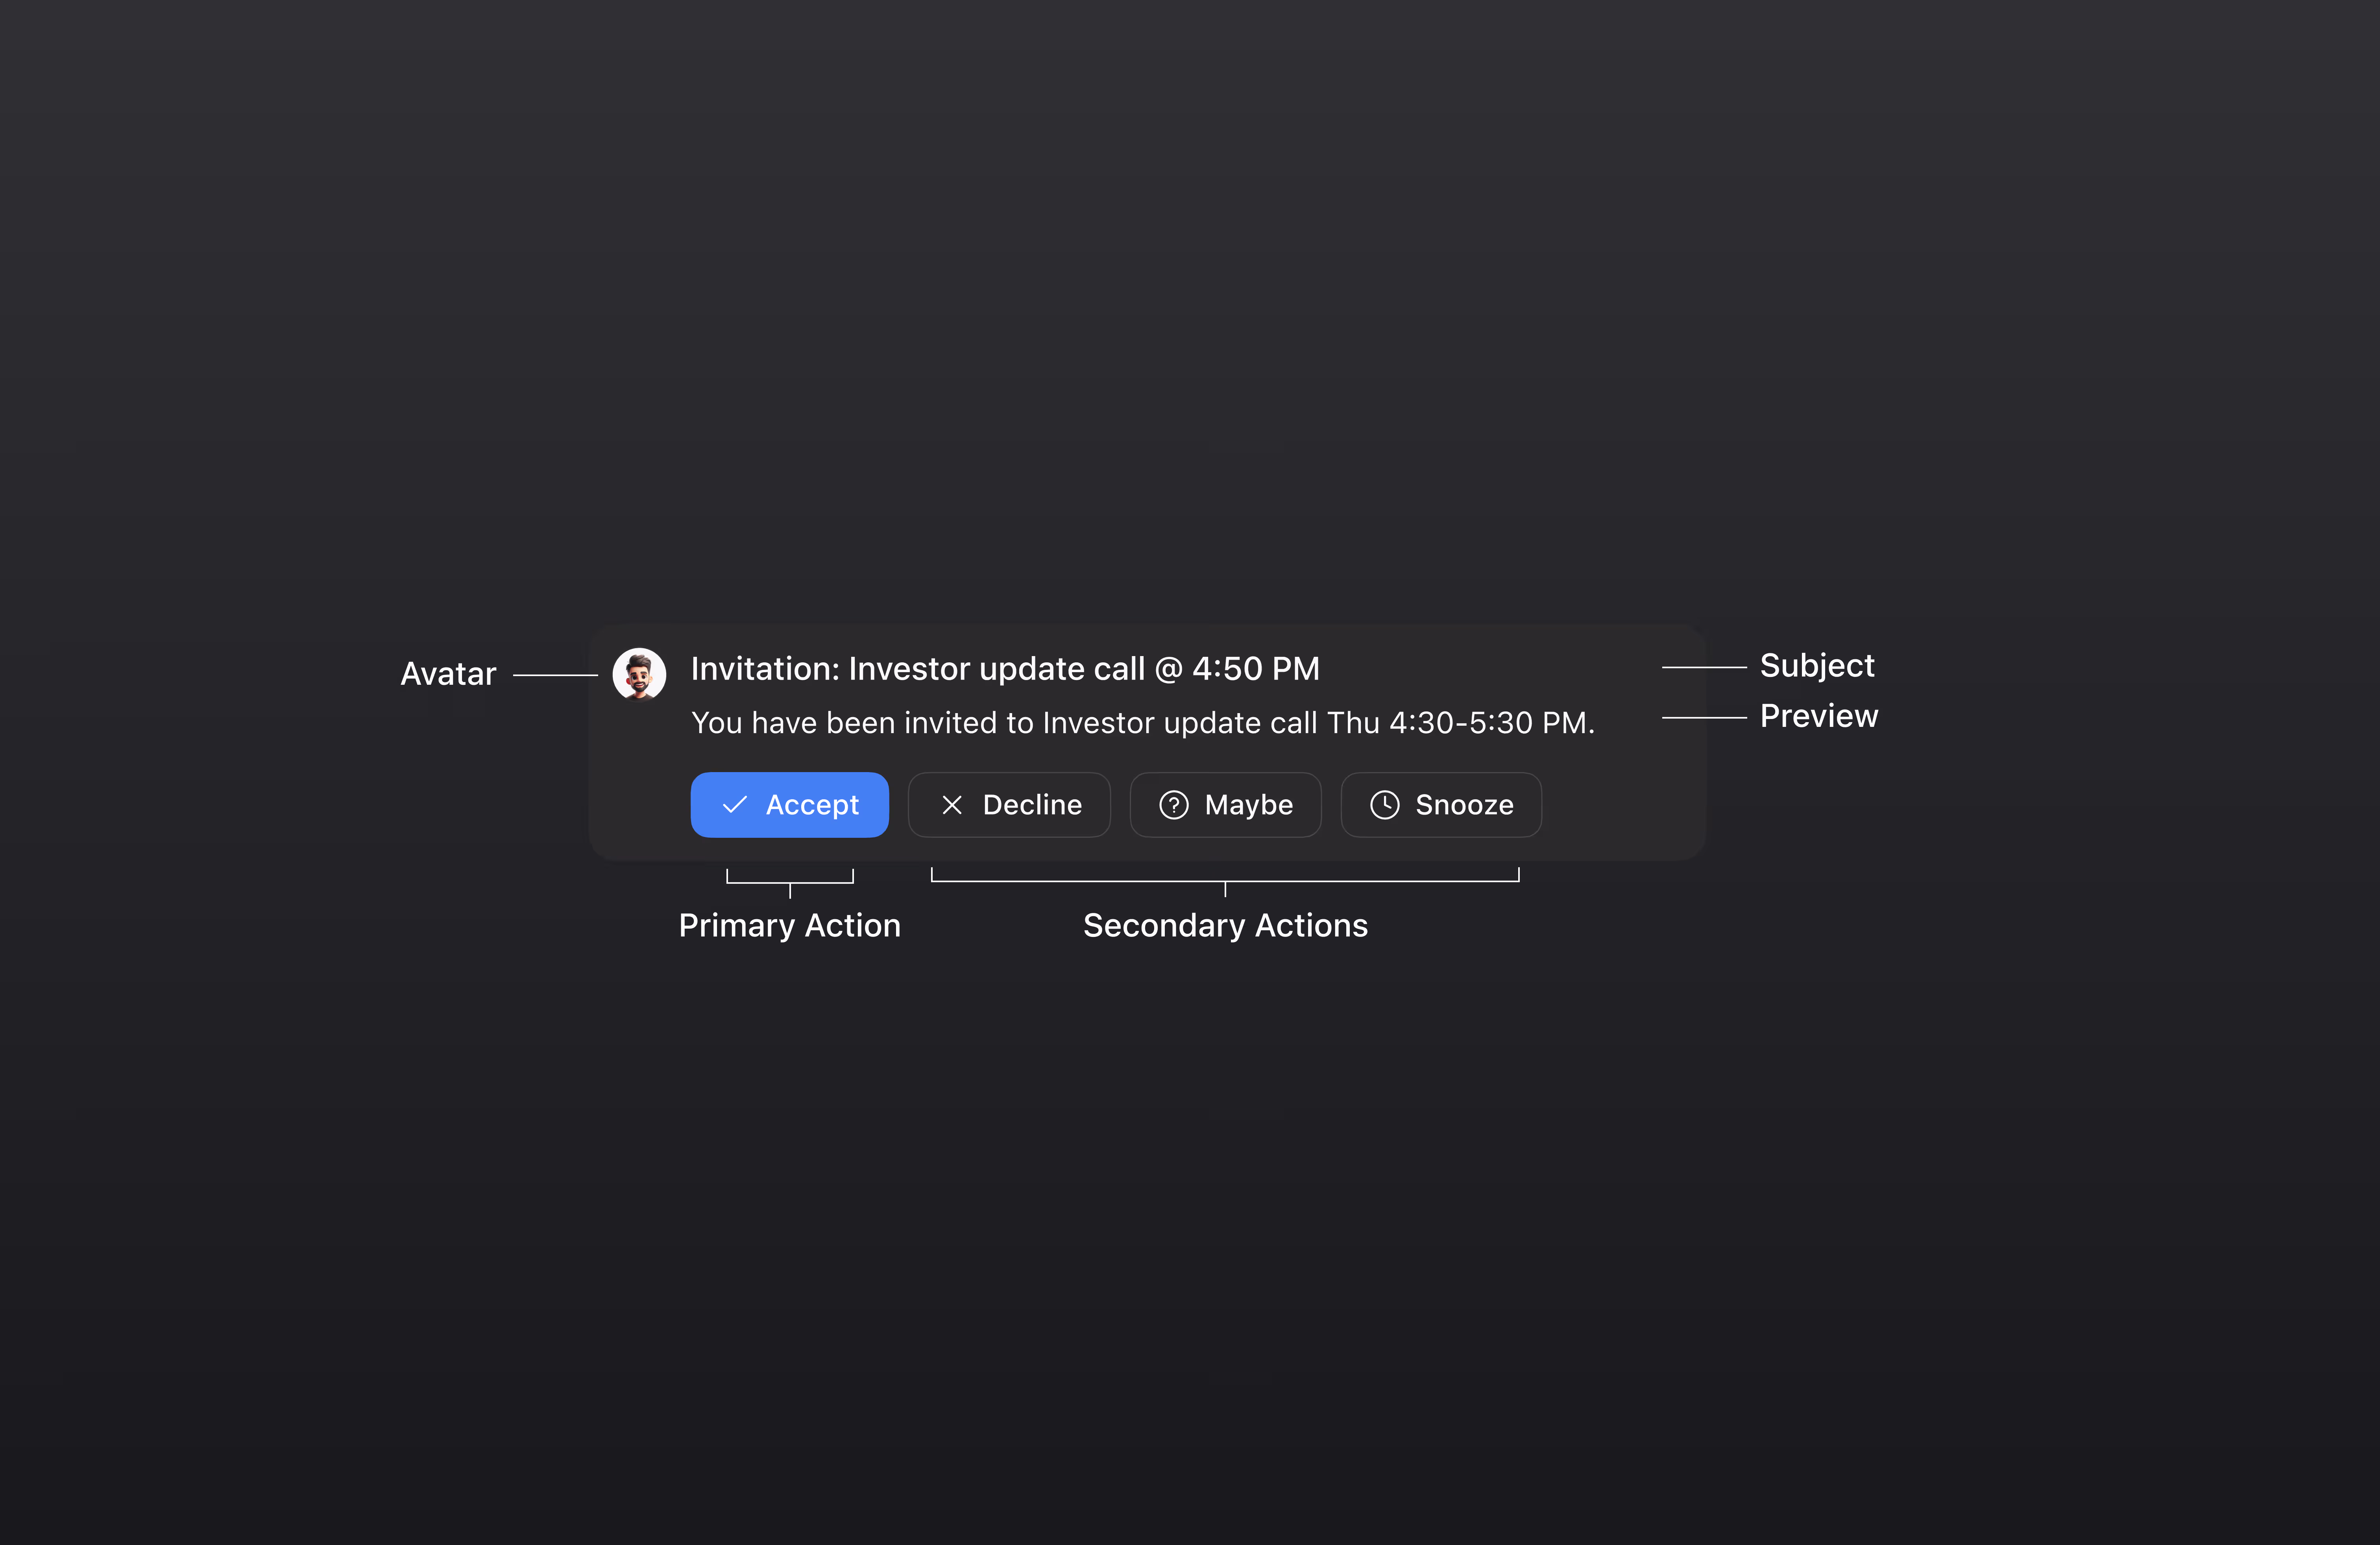The width and height of the screenshot is (2380, 1545).
Task: Decline the investor call invitation
Action: click(1009, 804)
